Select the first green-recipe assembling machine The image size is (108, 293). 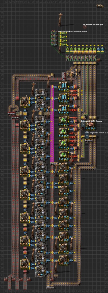63,121
